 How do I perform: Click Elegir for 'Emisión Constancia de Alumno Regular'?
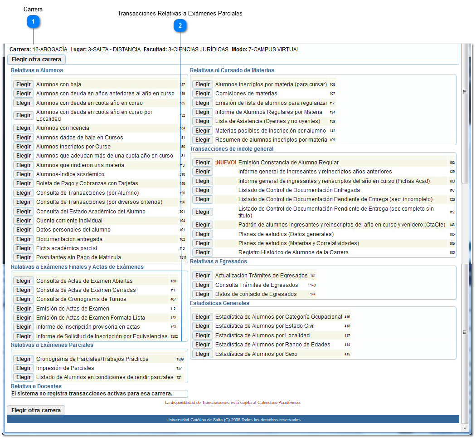click(203, 163)
